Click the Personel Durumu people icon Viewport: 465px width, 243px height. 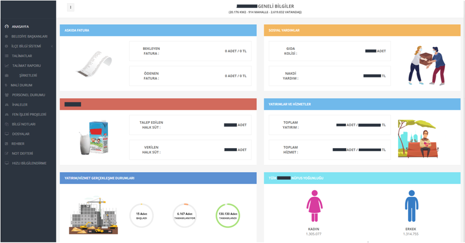(6, 95)
